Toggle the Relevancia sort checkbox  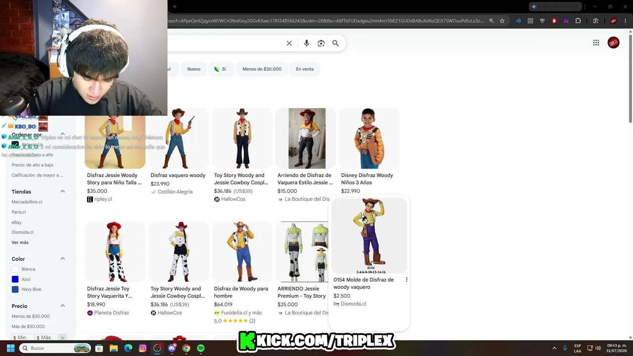tap(15, 145)
